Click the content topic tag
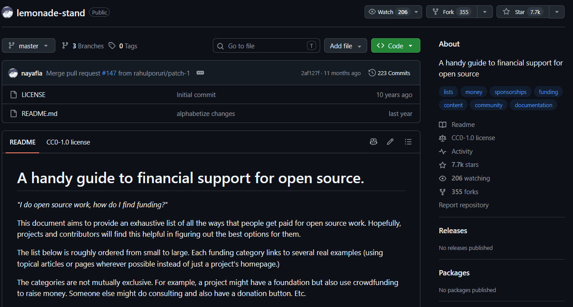 [453, 105]
